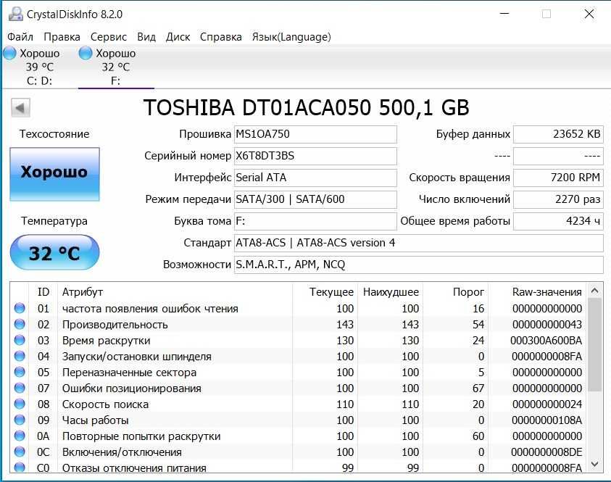The height and width of the screenshot is (482, 611).
Task: Click the buffer size value 23652 KB
Action: [558, 134]
